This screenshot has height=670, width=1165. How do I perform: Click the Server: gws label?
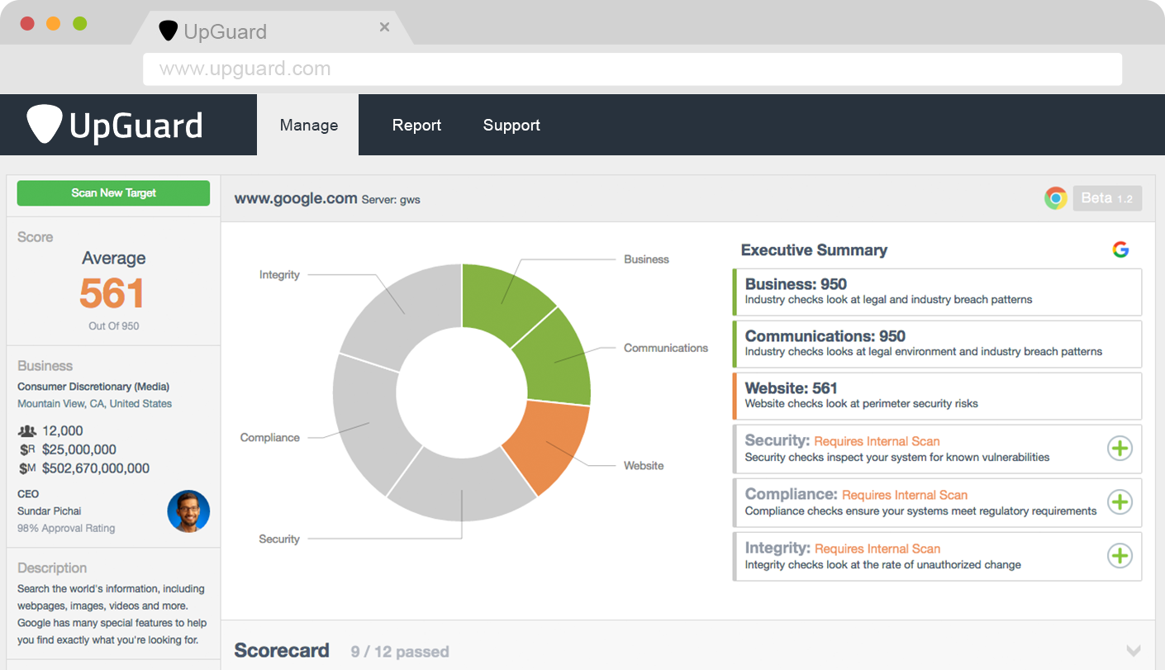(391, 200)
